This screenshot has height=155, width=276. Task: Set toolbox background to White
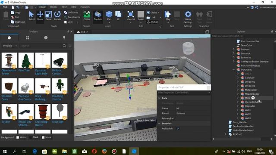tap(21, 137)
